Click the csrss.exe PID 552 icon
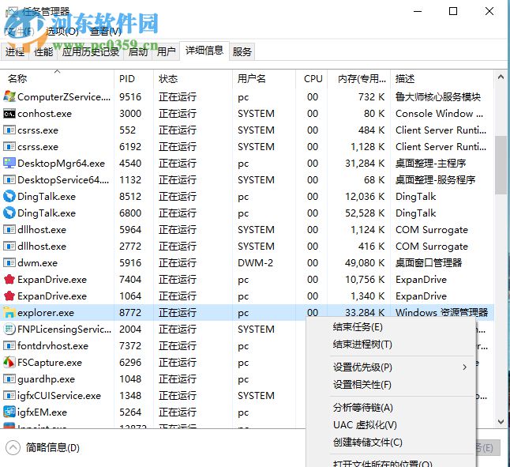 pyautogui.click(x=9, y=130)
